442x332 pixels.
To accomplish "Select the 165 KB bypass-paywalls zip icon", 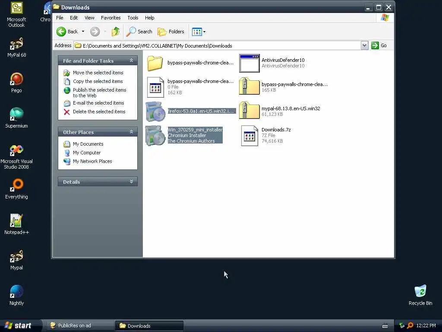I will (249, 86).
